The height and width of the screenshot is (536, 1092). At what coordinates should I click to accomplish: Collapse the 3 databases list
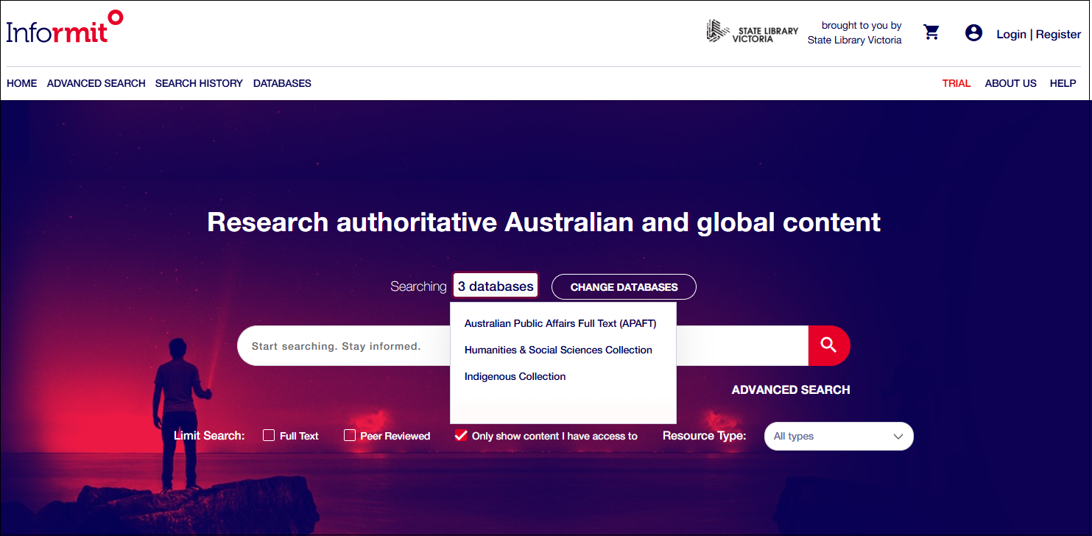pyautogui.click(x=495, y=286)
